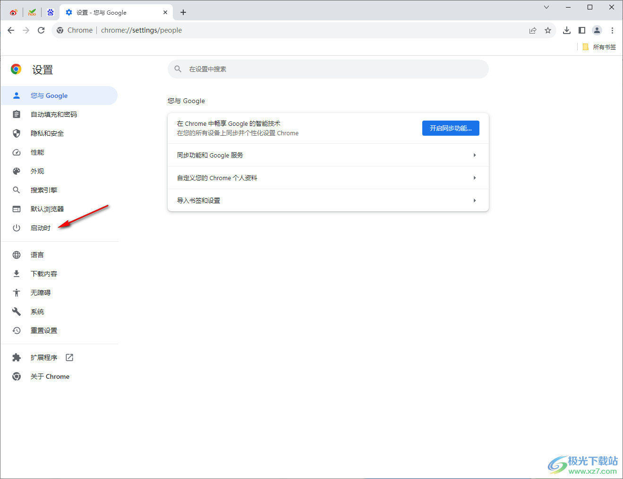Open 默认浏览器 settings section
Image resolution: width=623 pixels, height=479 pixels.
[59, 209]
